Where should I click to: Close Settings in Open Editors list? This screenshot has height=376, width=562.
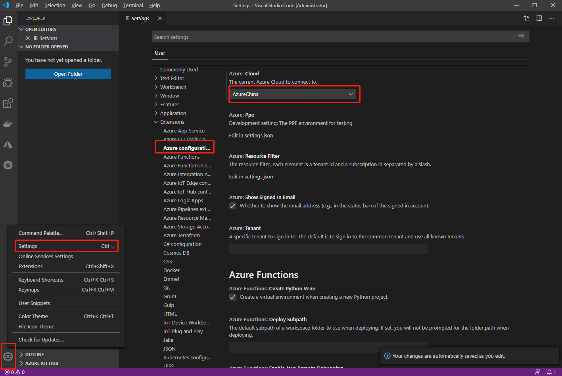tap(28, 38)
